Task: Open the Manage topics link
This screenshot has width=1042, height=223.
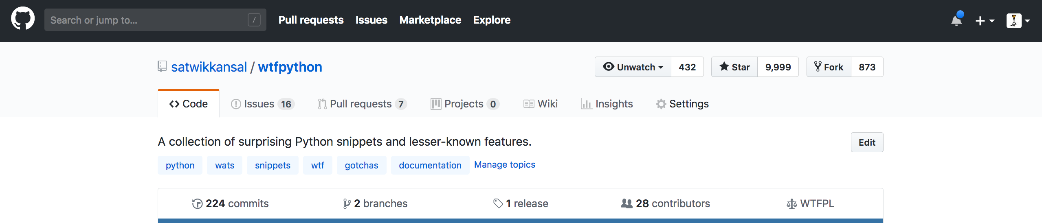Action: click(x=504, y=164)
